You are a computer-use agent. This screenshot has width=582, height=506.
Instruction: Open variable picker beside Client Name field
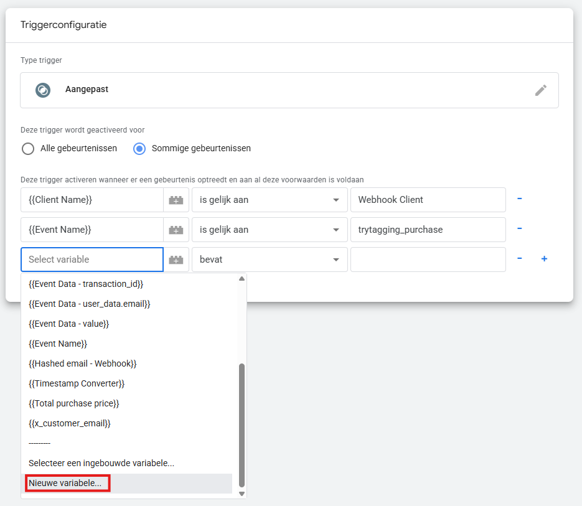pyautogui.click(x=176, y=200)
